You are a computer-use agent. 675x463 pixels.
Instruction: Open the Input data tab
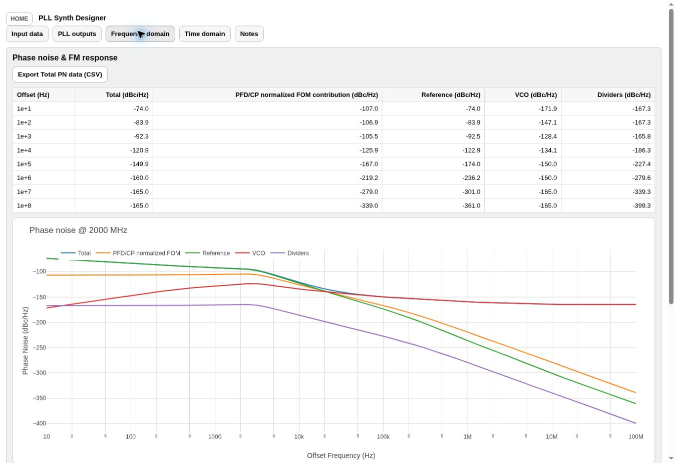(27, 34)
